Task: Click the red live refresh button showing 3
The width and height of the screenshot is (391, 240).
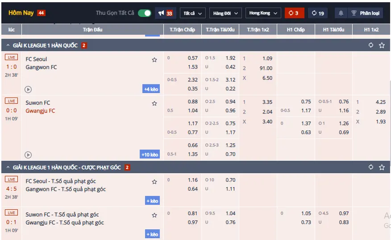Action: point(294,13)
